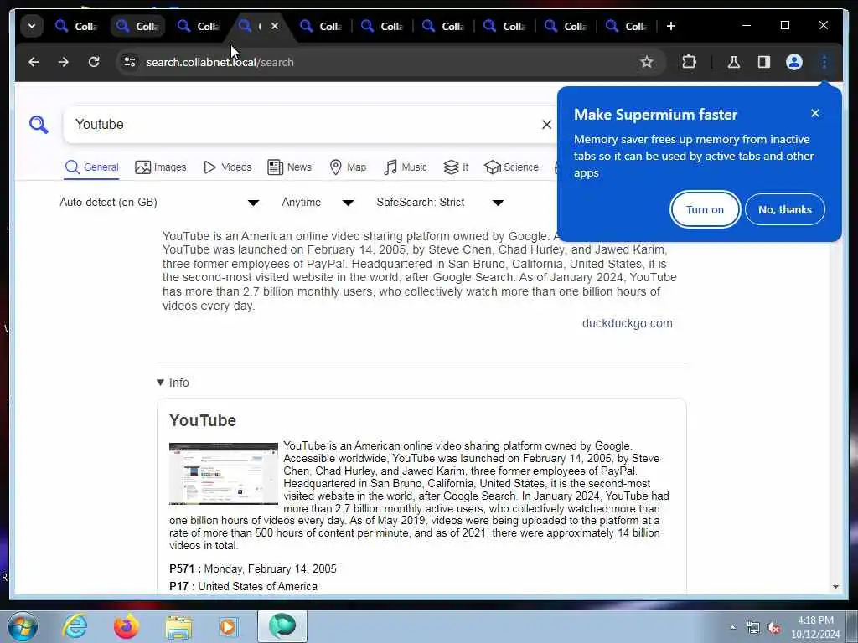The width and height of the screenshot is (858, 643).
Task: Open the Windows Start menu
Action: (x=23, y=626)
